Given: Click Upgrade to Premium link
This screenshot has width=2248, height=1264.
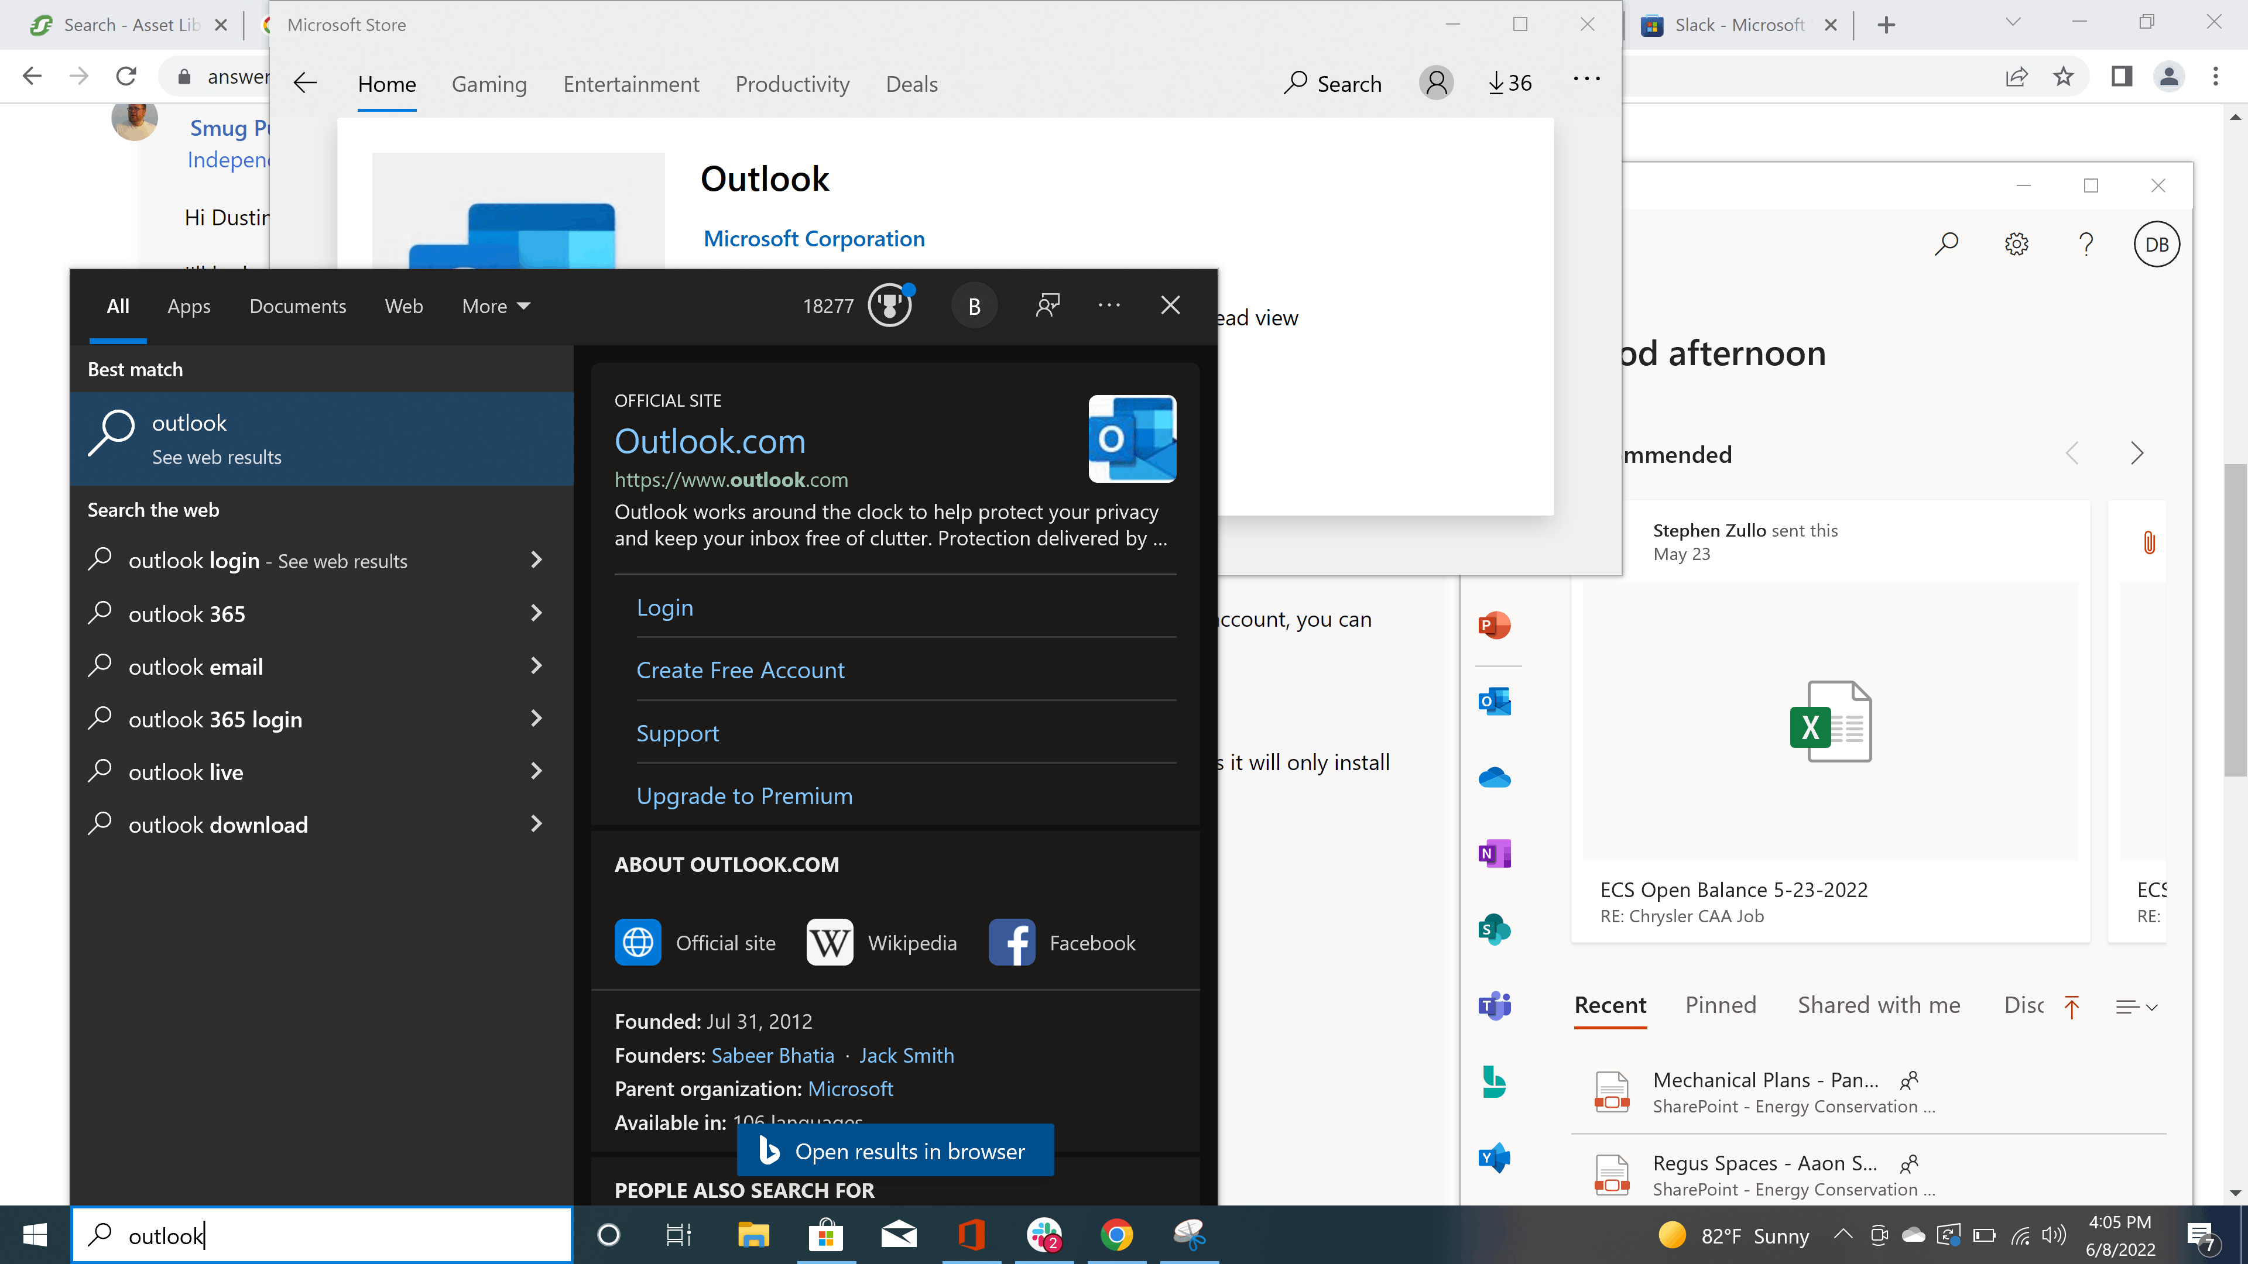Looking at the screenshot, I should point(745,796).
